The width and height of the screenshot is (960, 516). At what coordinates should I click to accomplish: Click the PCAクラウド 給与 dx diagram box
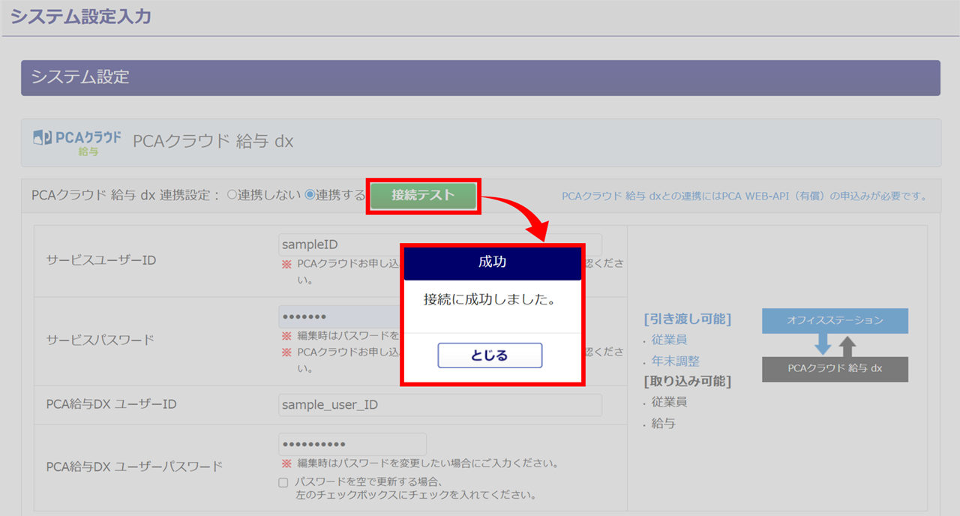835,369
